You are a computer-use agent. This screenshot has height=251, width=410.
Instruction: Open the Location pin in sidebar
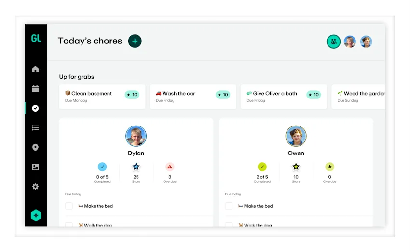(x=35, y=147)
